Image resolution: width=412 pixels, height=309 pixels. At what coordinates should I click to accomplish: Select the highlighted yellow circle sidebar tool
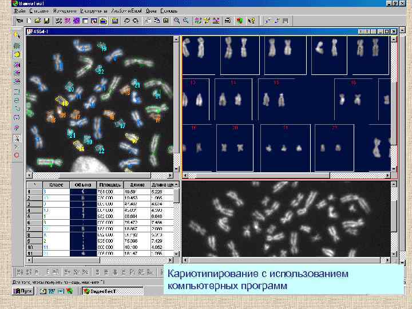17,54
